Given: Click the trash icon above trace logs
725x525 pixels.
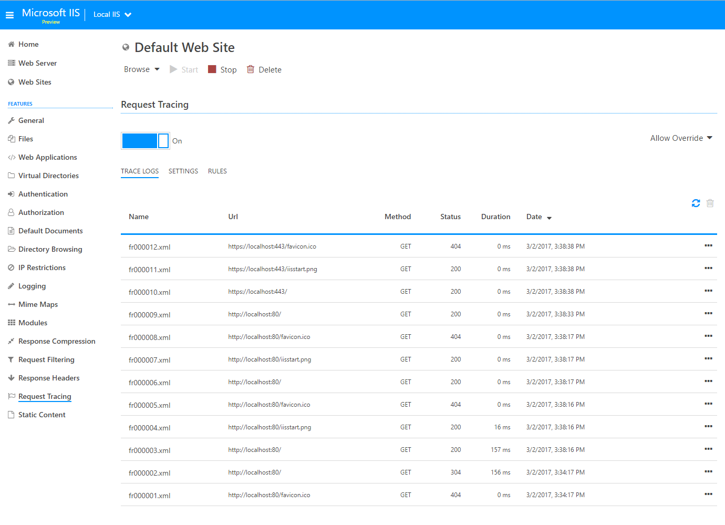Looking at the screenshot, I should pyautogui.click(x=710, y=203).
